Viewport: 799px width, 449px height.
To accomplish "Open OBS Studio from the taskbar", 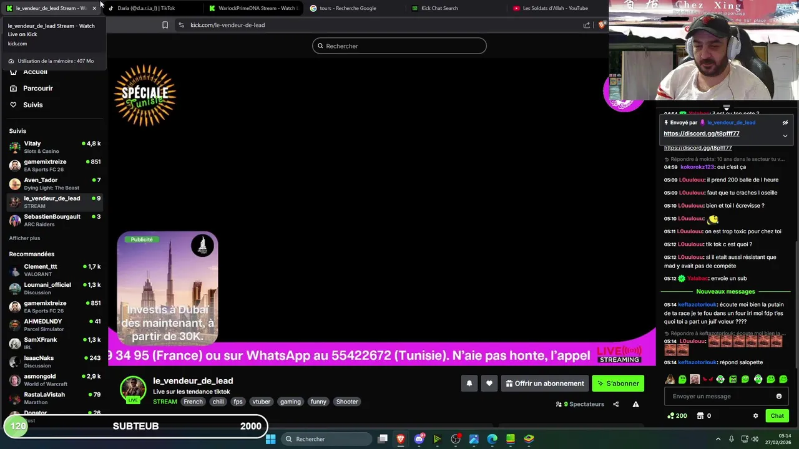I will click(x=456, y=439).
